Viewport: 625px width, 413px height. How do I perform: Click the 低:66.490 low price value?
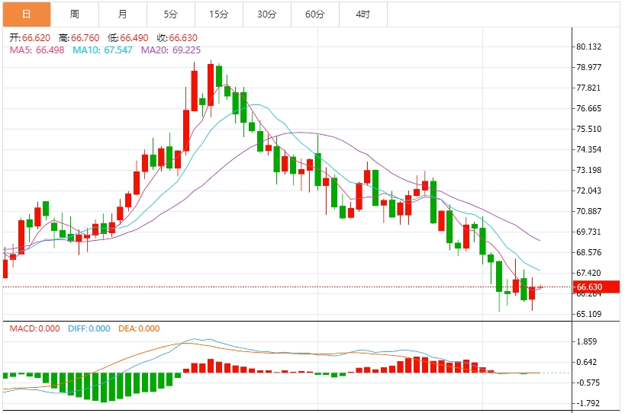pos(128,38)
